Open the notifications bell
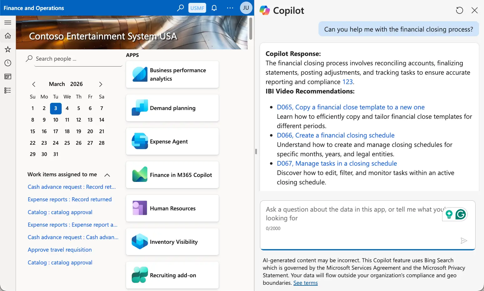The height and width of the screenshot is (291, 484). pos(214,8)
